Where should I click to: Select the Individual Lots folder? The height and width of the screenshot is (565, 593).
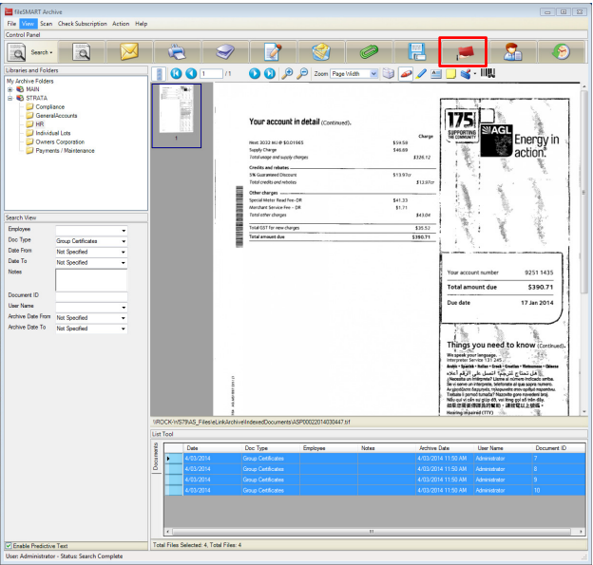pyautogui.click(x=53, y=133)
